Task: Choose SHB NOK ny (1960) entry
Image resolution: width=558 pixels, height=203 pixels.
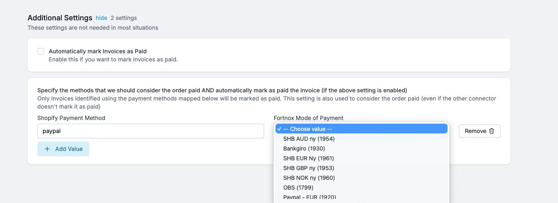Action: [309, 178]
